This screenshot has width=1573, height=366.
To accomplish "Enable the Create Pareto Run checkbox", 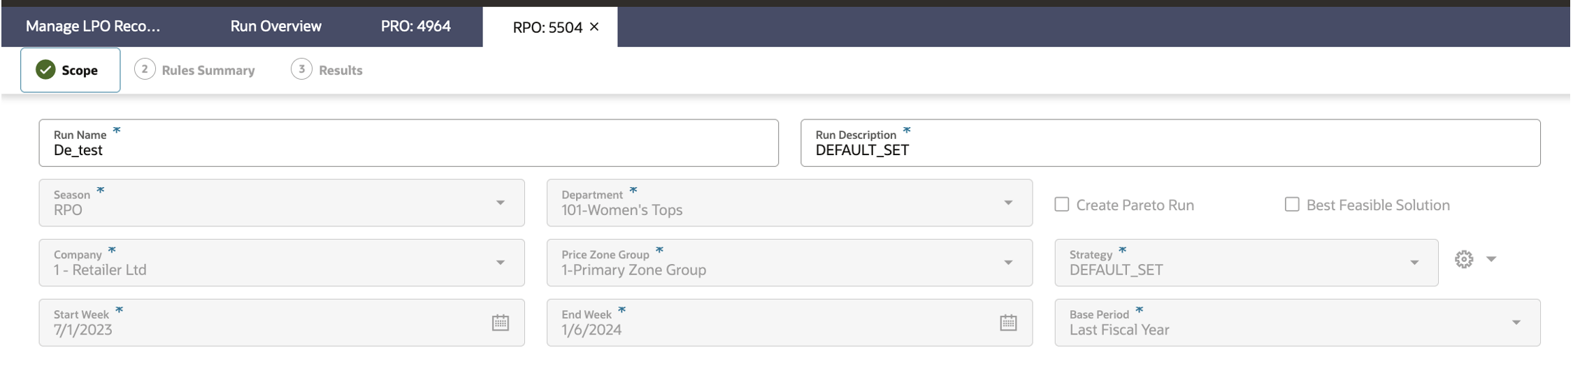I will [x=1062, y=205].
